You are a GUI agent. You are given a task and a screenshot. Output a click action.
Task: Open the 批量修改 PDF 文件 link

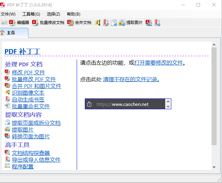point(34,79)
